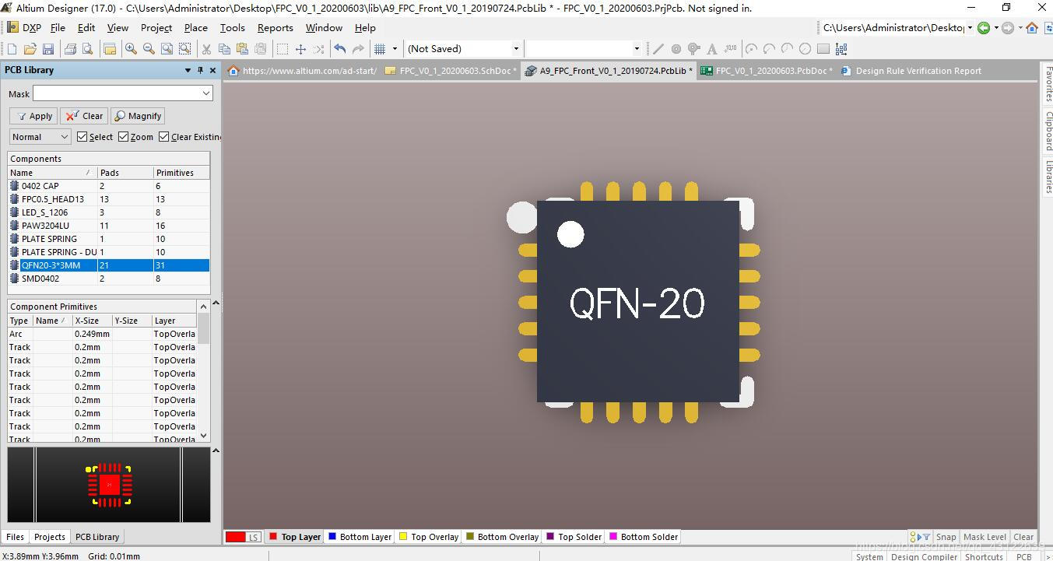Select the Place Line tool
The height and width of the screenshot is (561, 1053).
pyautogui.click(x=658, y=49)
